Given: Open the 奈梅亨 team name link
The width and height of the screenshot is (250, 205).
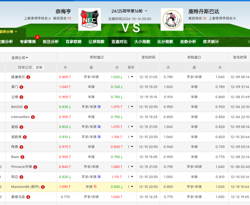Looking at the screenshot, I should point(63,11).
